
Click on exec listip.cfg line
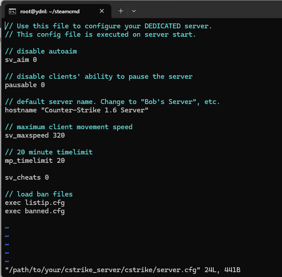35,203
